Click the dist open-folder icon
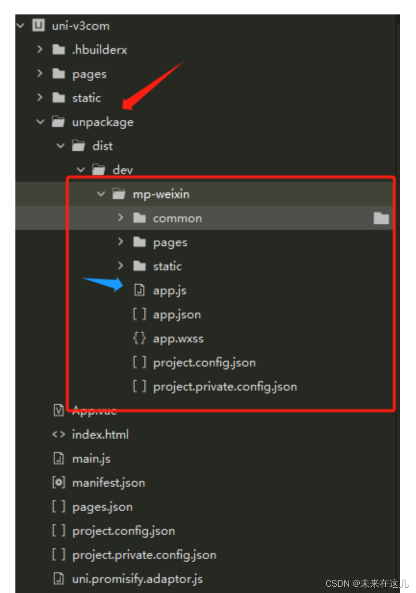 [x=79, y=146]
